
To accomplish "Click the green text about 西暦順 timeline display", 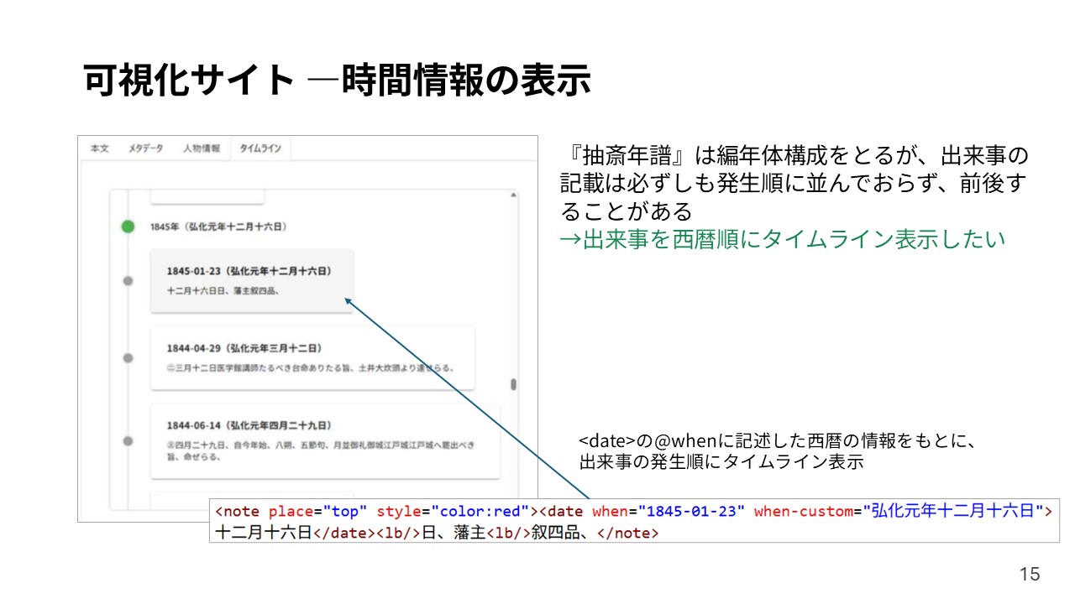I will (x=782, y=239).
